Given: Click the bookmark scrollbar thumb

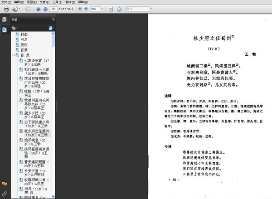Looking at the screenshot, I should (53, 41).
